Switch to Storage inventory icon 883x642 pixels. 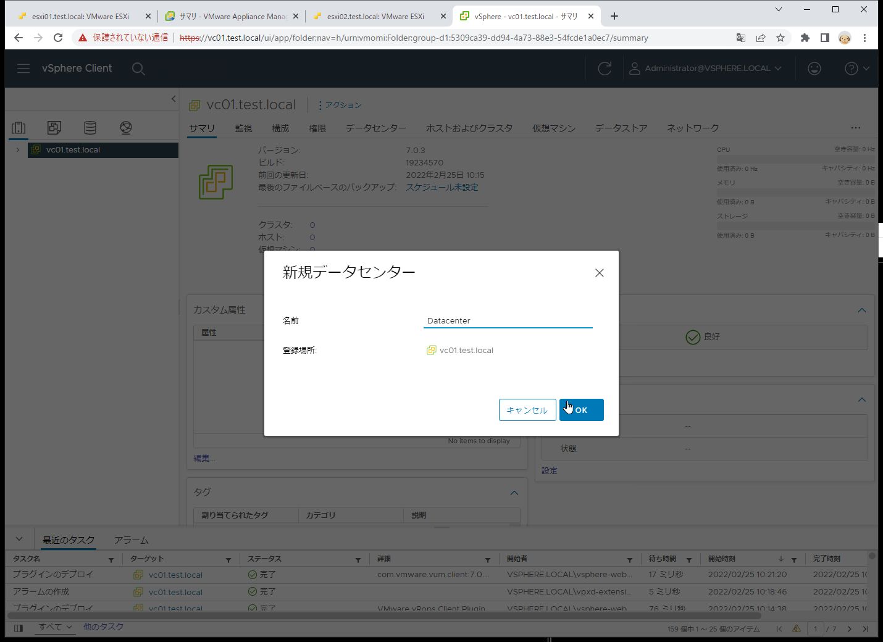[x=90, y=128]
